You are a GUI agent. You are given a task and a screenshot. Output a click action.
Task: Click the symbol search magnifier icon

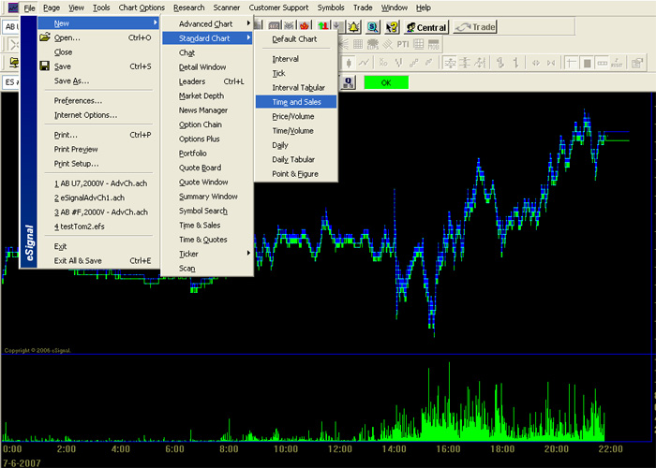coord(373,27)
